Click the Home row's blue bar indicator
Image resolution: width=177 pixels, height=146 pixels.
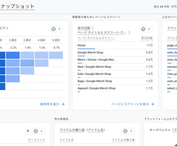point(86,49)
